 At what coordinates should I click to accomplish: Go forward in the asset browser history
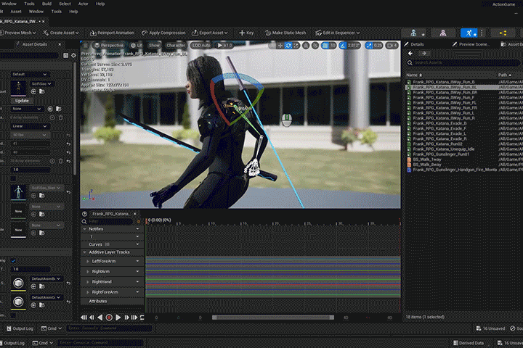pyautogui.click(x=423, y=53)
